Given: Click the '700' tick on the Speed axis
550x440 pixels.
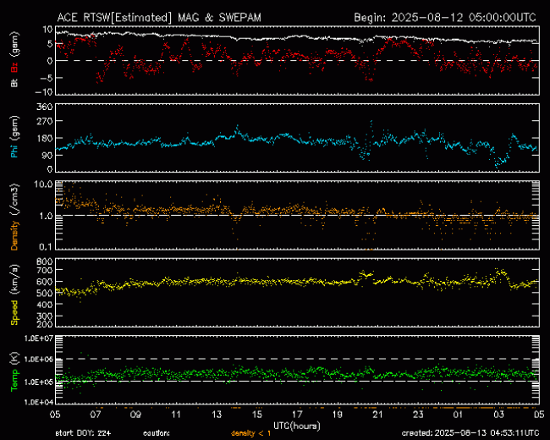Looking at the screenshot, I should point(45,271).
